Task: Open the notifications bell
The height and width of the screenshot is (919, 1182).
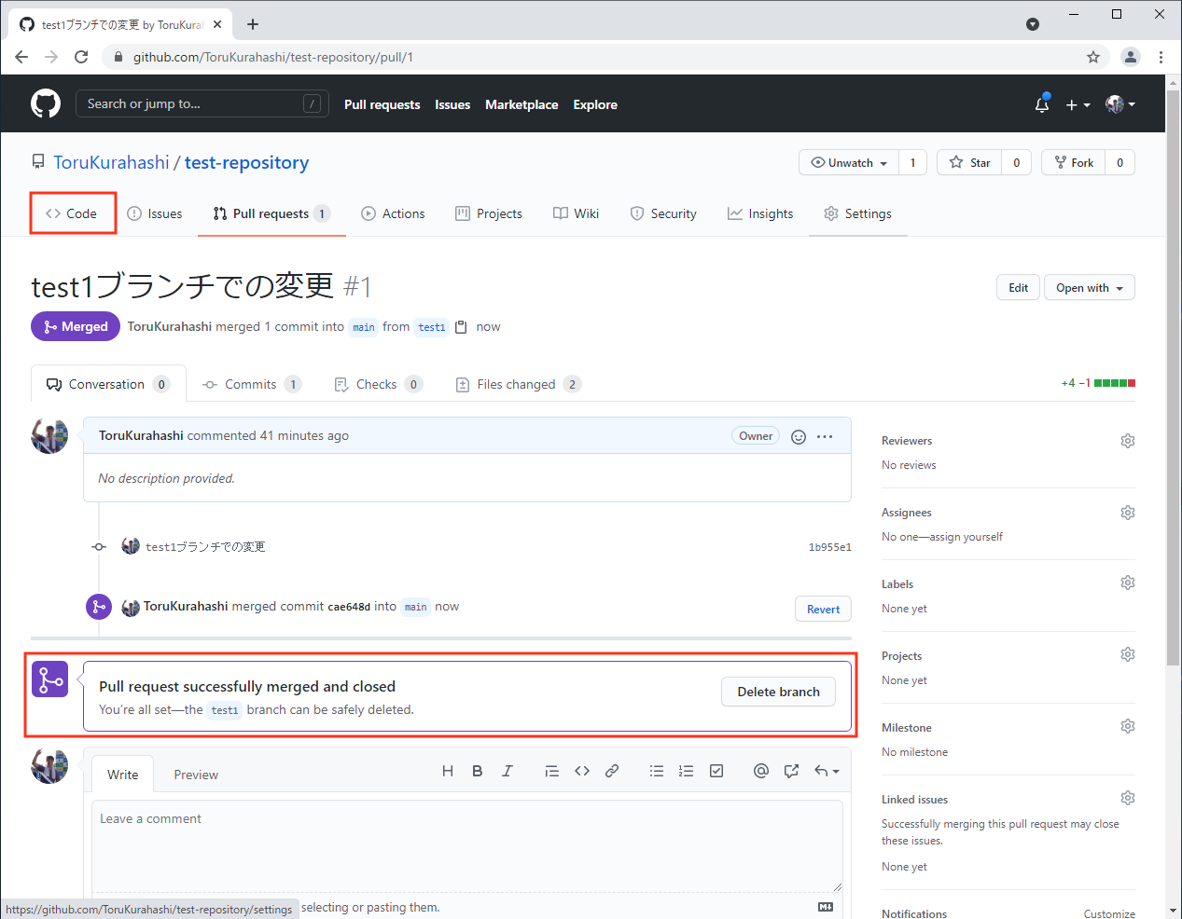Action: tap(1042, 104)
